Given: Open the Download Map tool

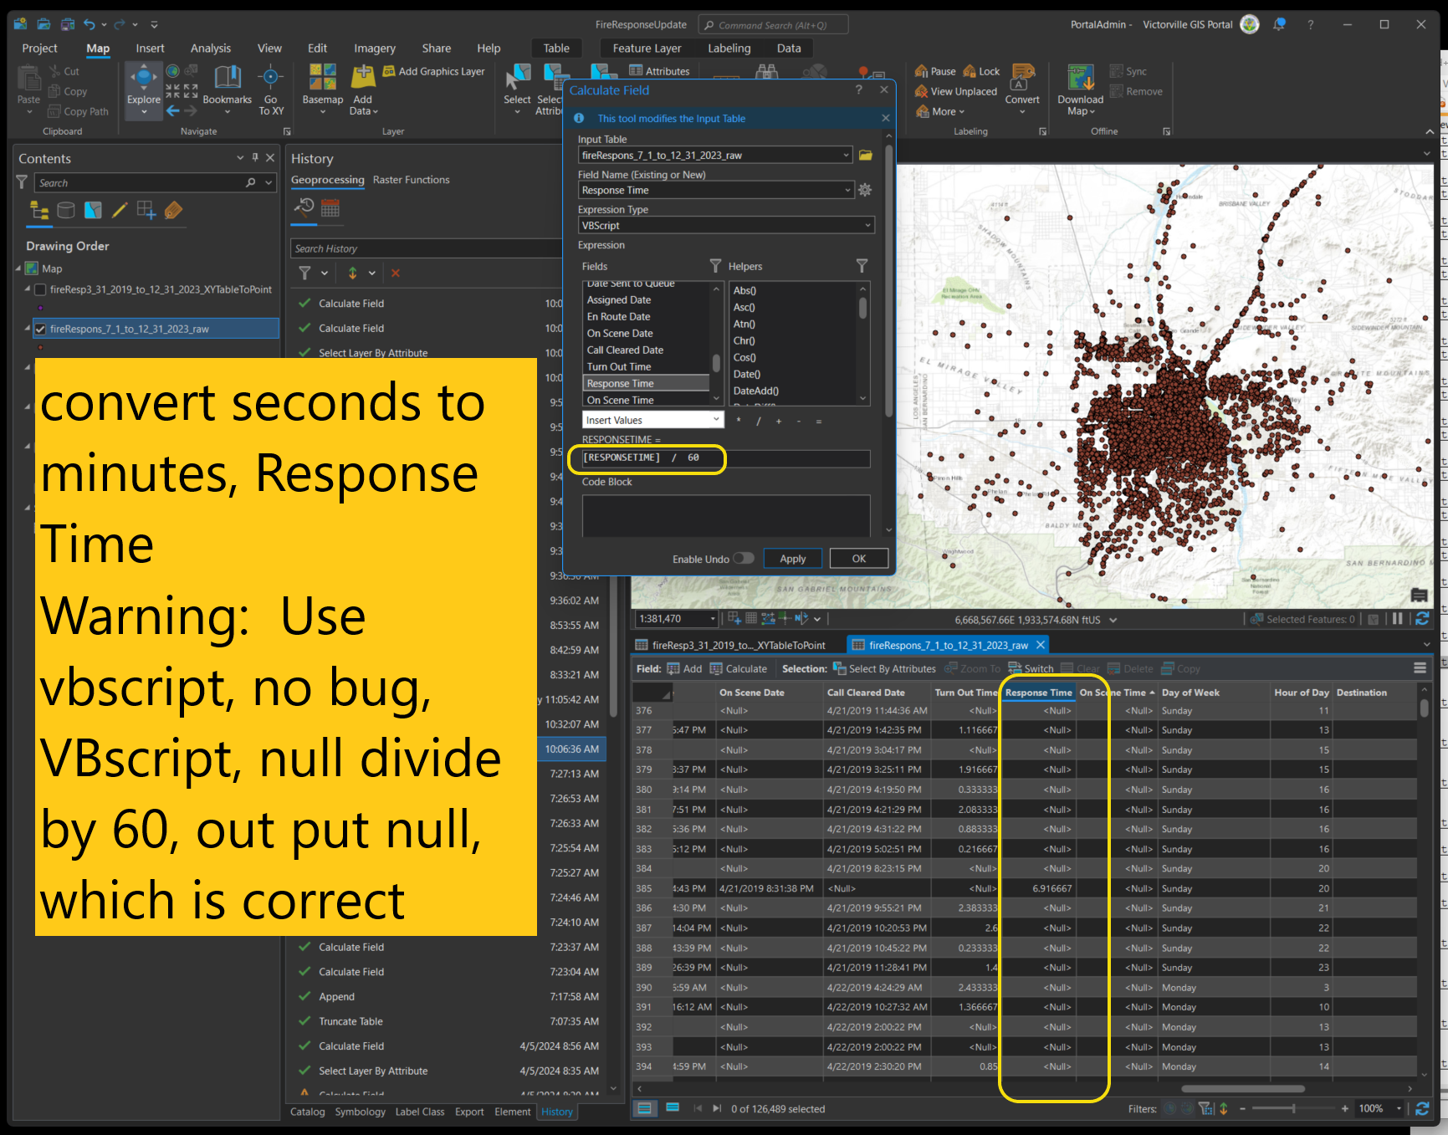Looking at the screenshot, I should [1080, 89].
